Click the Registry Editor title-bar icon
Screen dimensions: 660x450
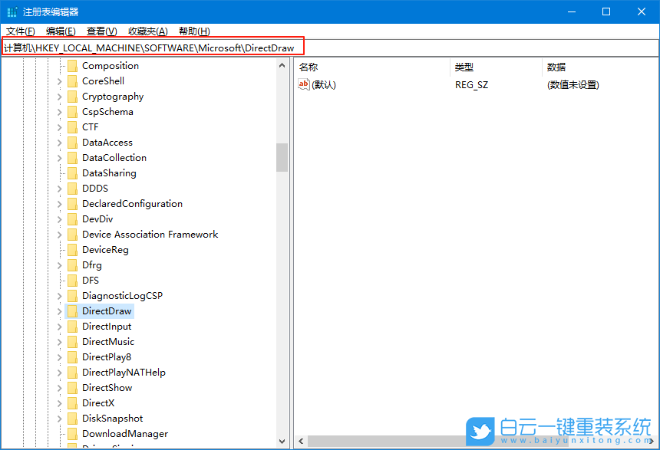(11, 11)
